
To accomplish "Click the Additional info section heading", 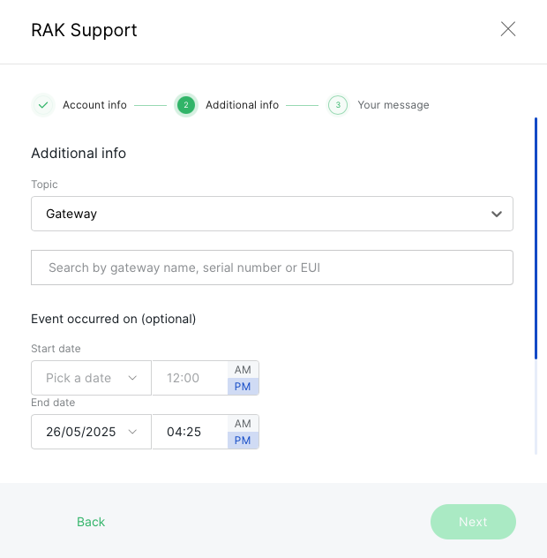I will point(79,153).
